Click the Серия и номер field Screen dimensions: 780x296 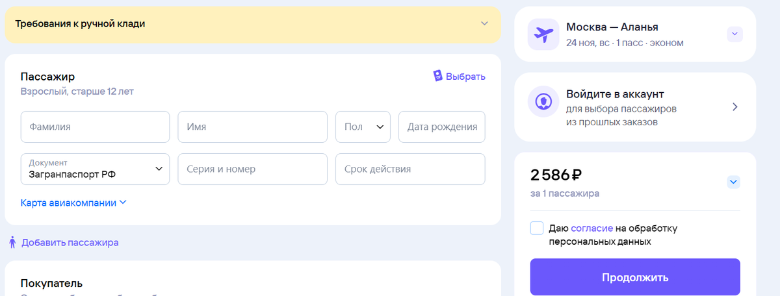click(x=252, y=169)
